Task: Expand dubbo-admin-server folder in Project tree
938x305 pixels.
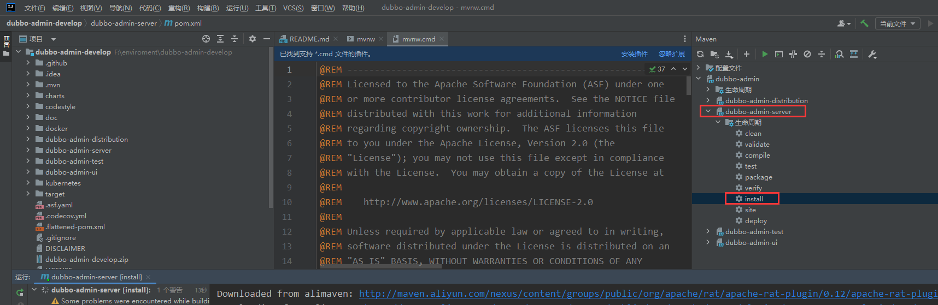Action: (x=28, y=150)
